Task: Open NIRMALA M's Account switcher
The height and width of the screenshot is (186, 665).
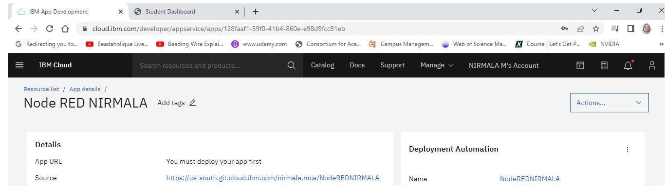Action: pyautogui.click(x=503, y=65)
